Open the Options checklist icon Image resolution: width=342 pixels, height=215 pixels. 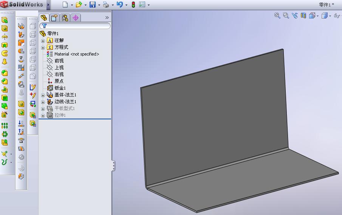coord(142,5)
